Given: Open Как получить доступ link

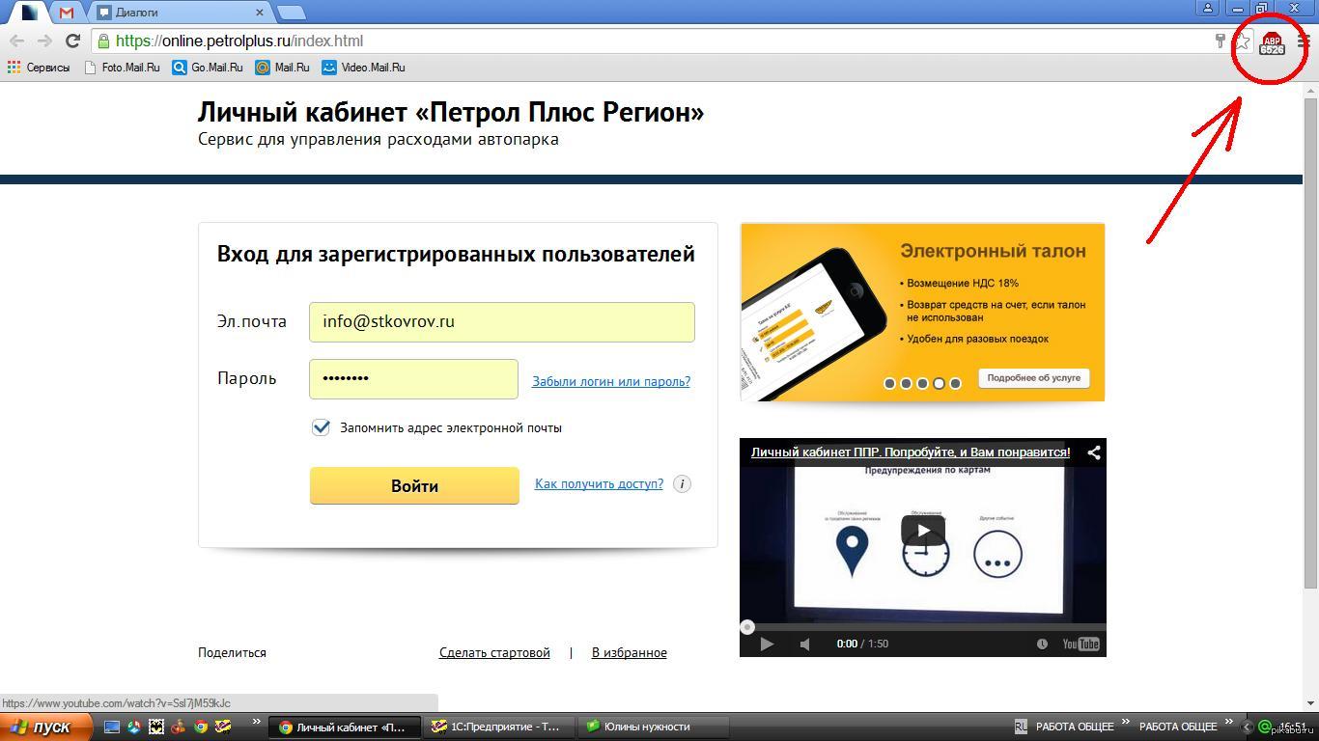Looking at the screenshot, I should pyautogui.click(x=599, y=483).
